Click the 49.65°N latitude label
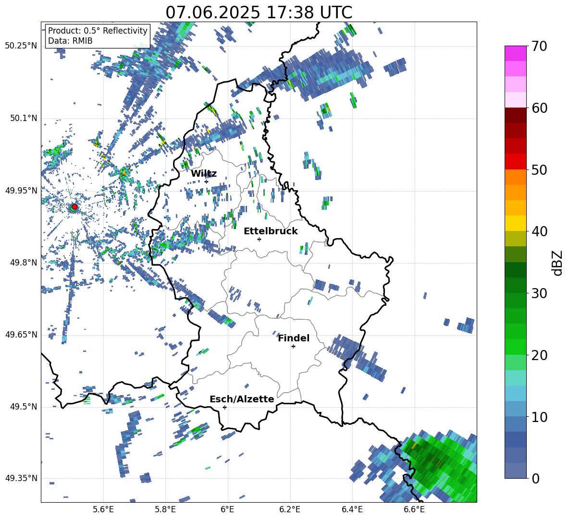 point(21,334)
